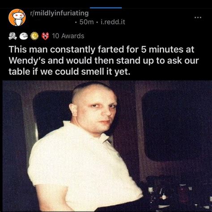Click the r/mildlyinfuriating subreddit name

[x=59, y=13]
